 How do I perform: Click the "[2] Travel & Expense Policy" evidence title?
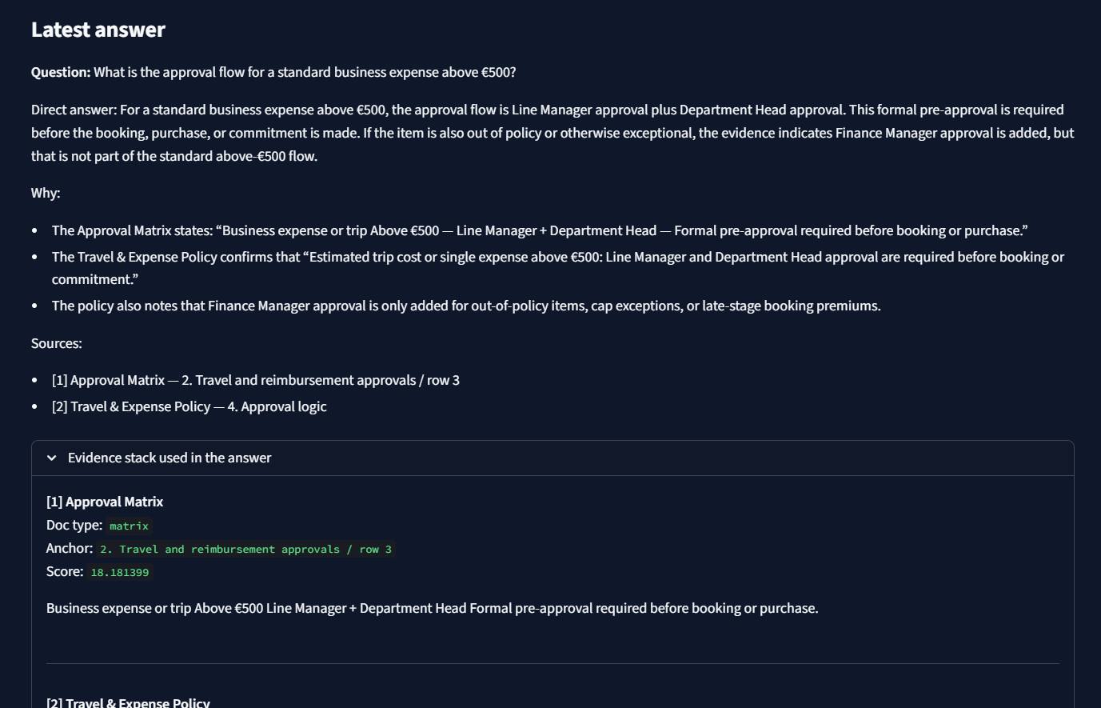pos(128,702)
